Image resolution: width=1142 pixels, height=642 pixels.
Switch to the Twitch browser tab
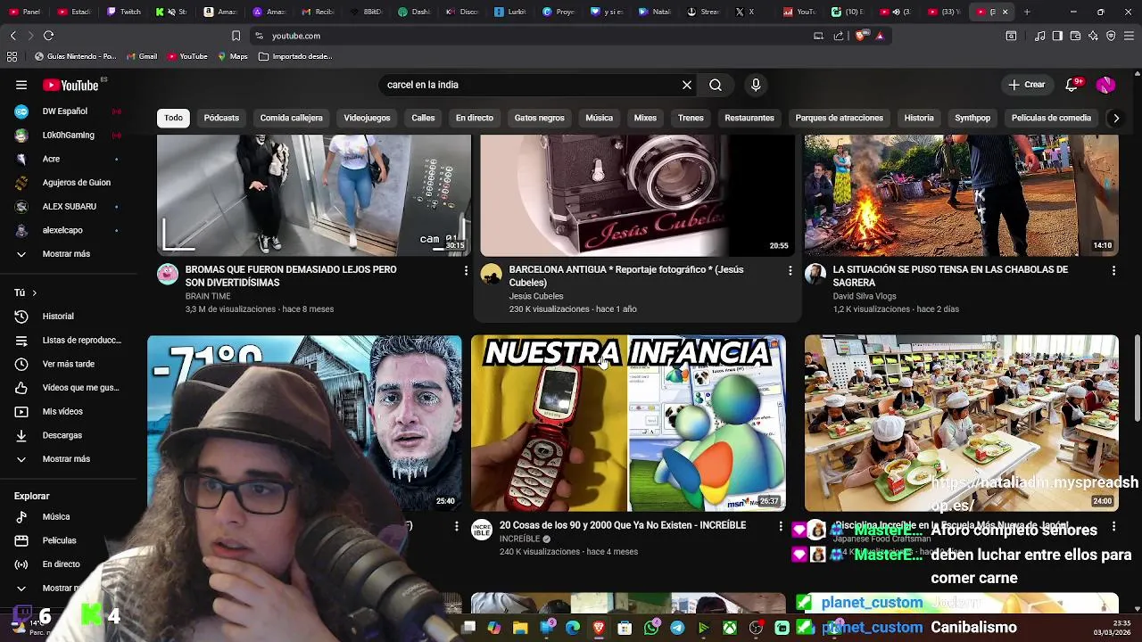click(124, 12)
